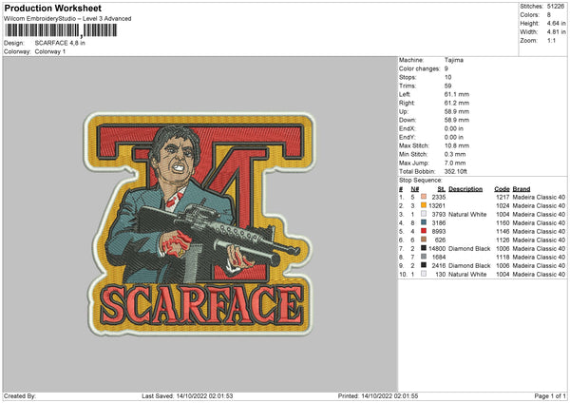This screenshot has width=570, height=403.
Task: Click the 'Code' column header
Action: (x=502, y=189)
